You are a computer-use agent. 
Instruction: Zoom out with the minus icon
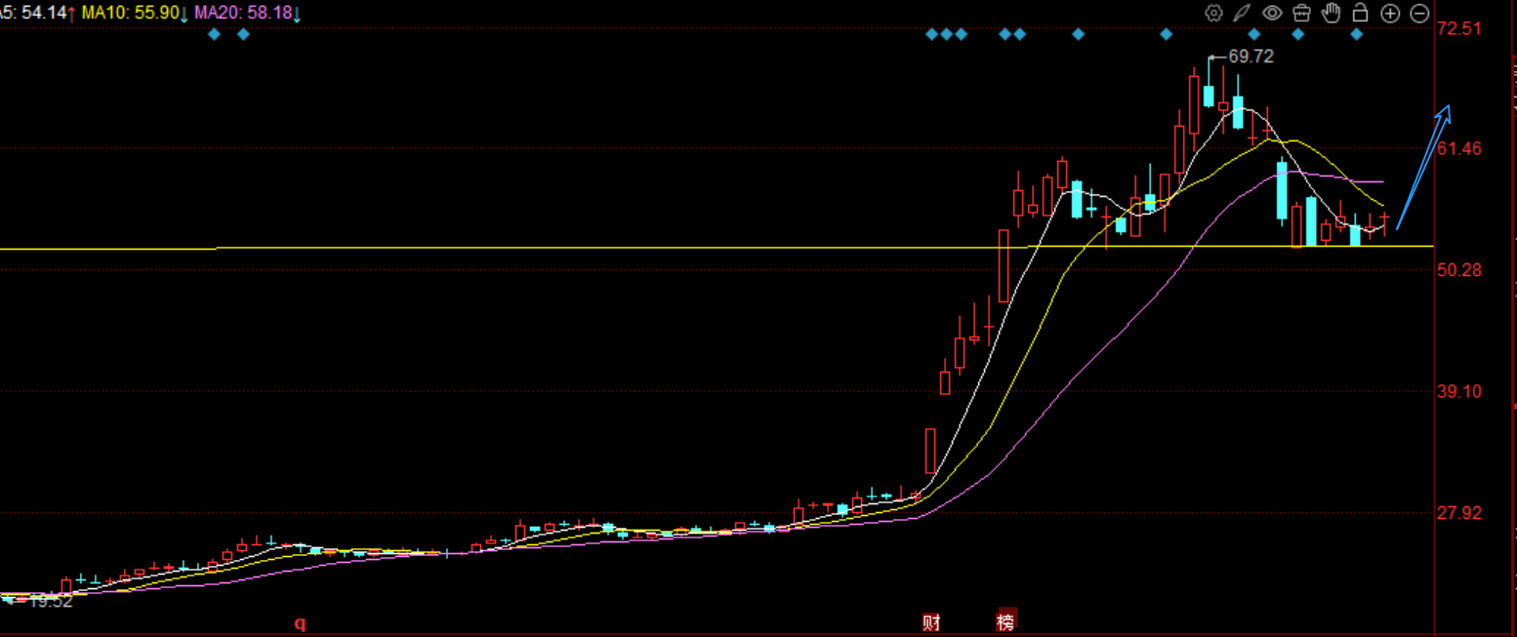pos(1419,13)
